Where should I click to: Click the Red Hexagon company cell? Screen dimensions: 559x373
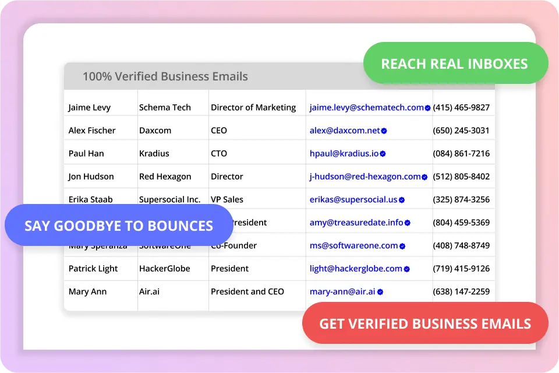[x=165, y=177]
